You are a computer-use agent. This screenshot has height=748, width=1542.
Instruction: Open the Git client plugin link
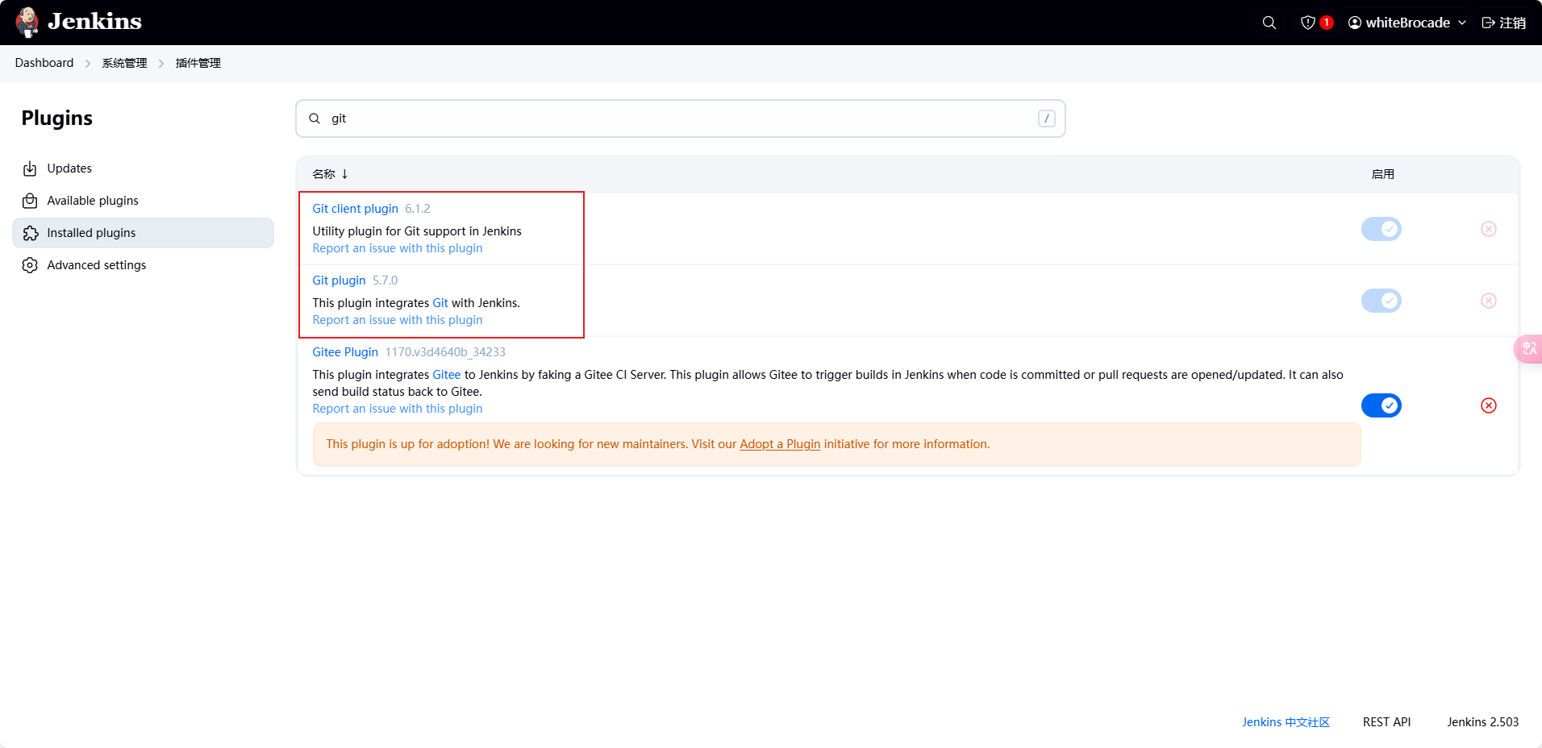(356, 209)
